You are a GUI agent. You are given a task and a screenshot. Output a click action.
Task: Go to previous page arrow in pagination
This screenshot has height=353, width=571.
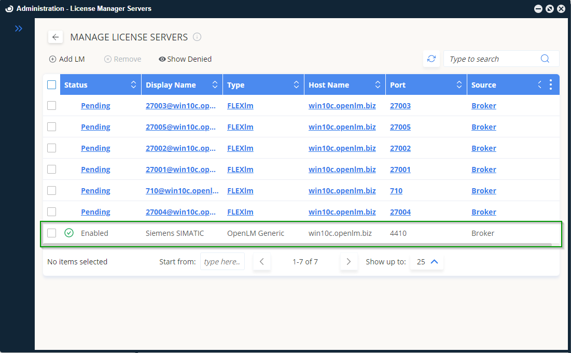coord(262,262)
